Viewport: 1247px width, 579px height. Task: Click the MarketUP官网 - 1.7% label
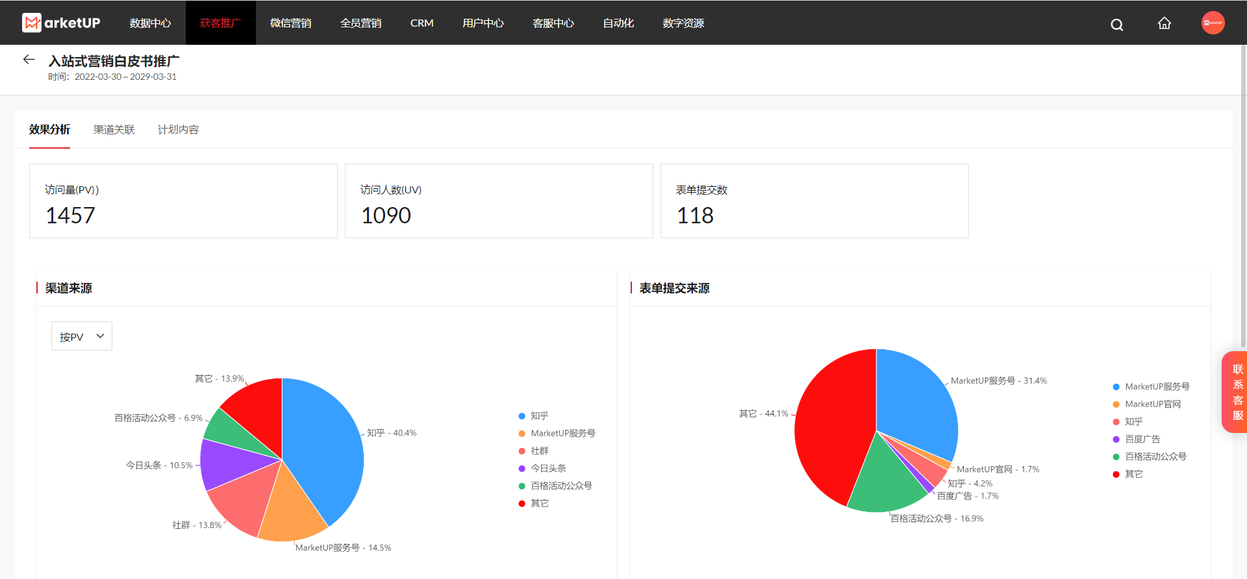pos(998,469)
